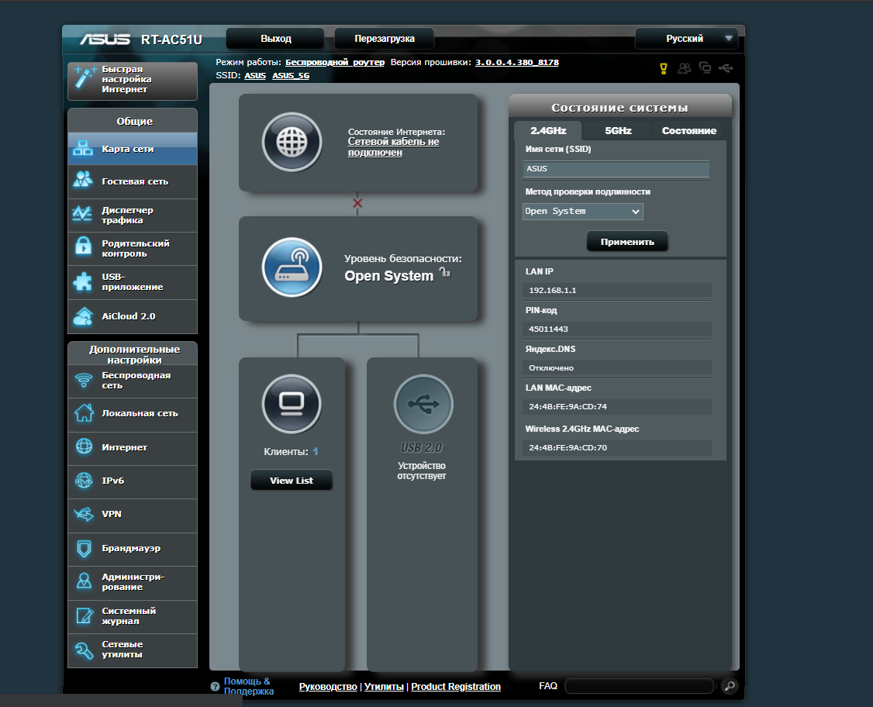Click the Clients computer monitor icon
The width and height of the screenshot is (873, 707).
292,404
